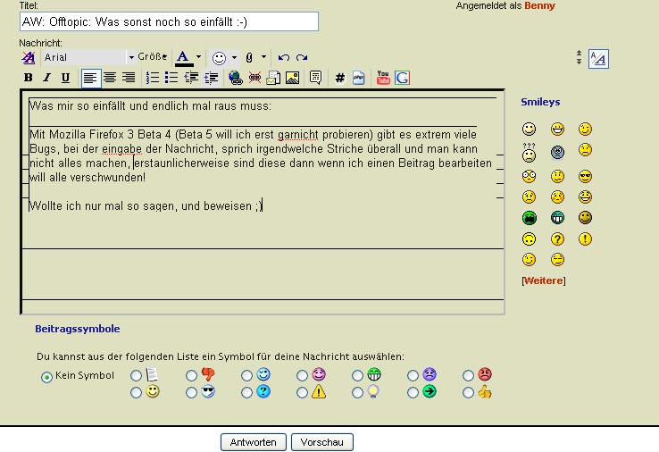Click the Antworten button
Image resolution: width=659 pixels, height=452 pixels.
tap(254, 442)
